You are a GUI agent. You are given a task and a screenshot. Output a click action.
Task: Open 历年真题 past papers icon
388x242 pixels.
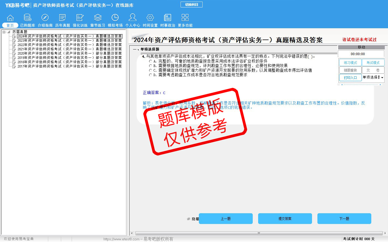pos(63,18)
